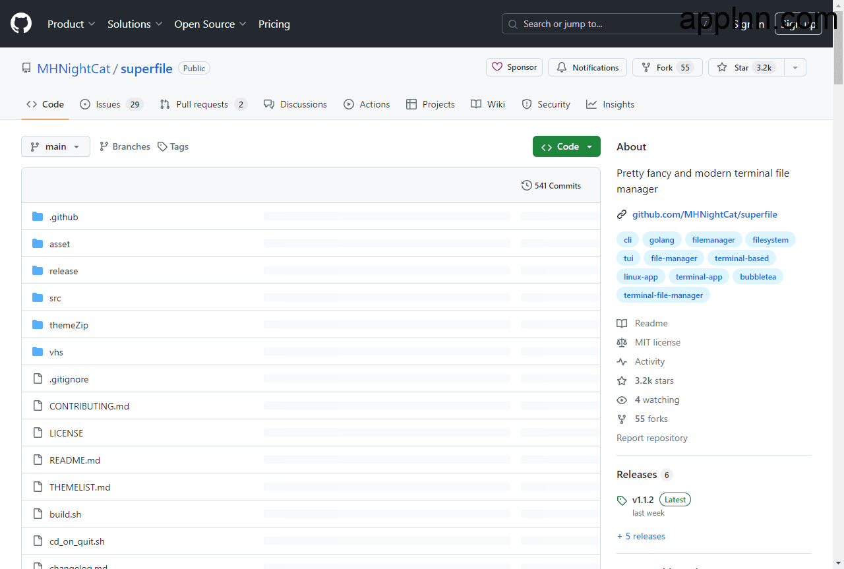Screen dimensions: 844x569
Task: Open the green Code dropdown
Action: (566, 146)
